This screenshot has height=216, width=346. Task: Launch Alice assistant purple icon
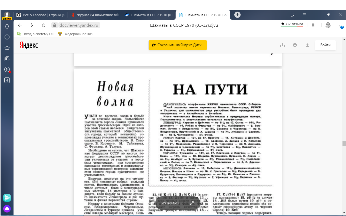coord(7,209)
